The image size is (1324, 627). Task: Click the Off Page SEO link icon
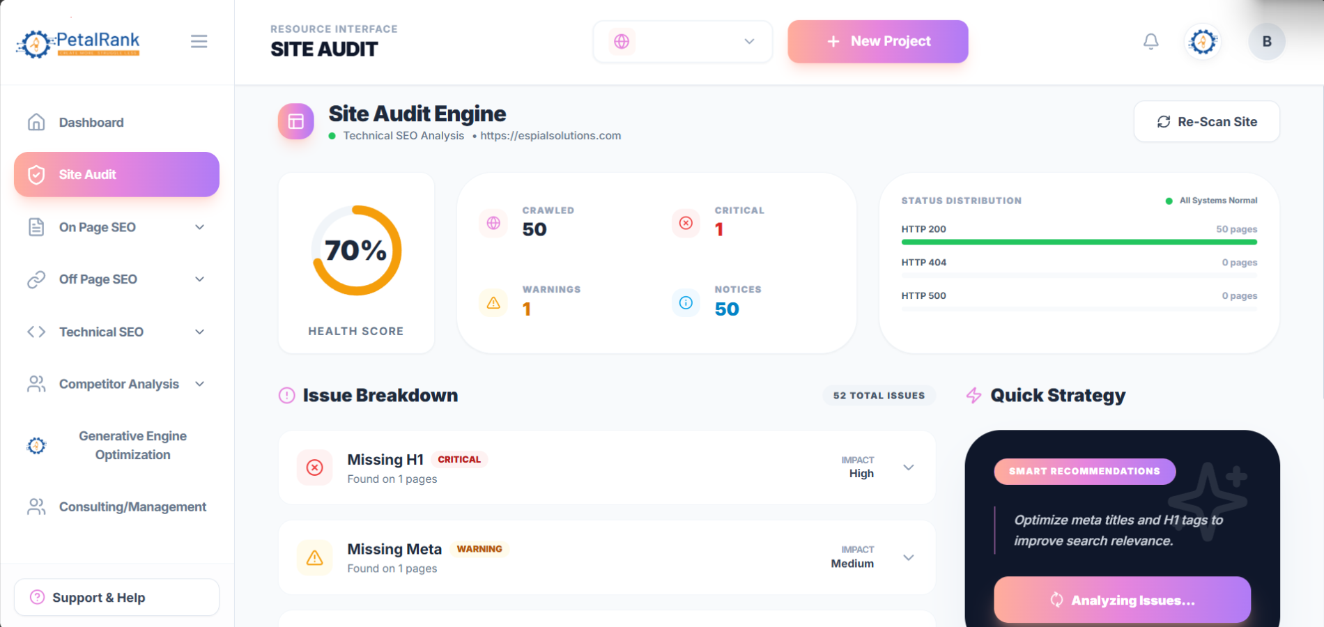(x=36, y=279)
